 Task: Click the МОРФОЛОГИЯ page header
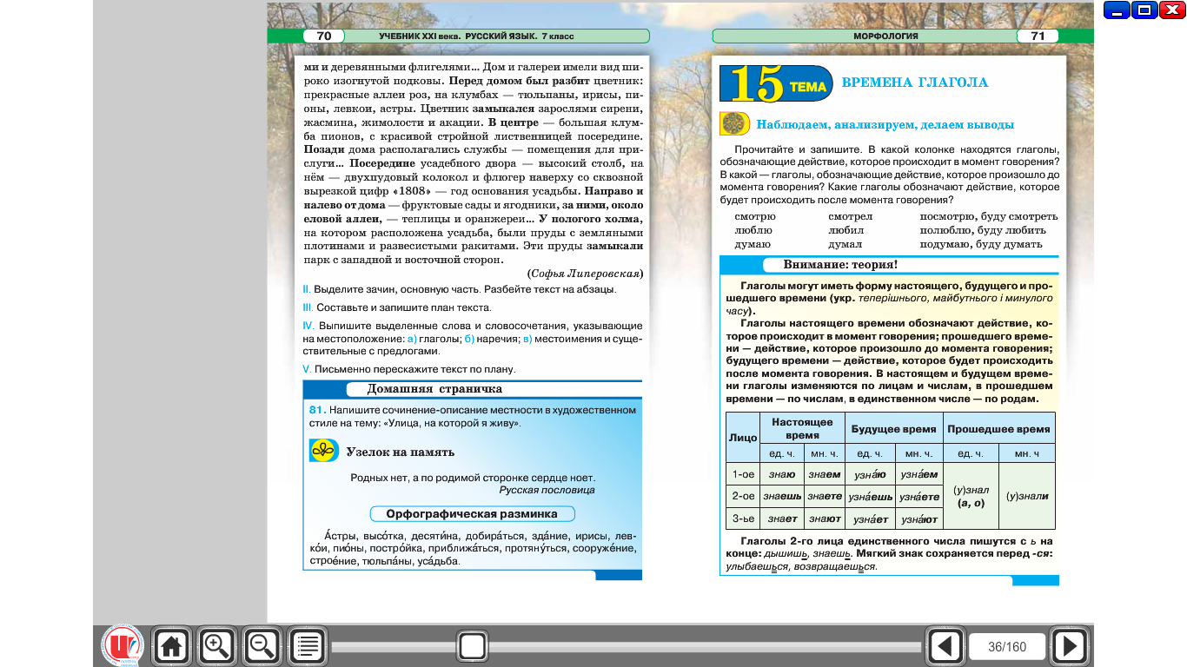tap(885, 36)
